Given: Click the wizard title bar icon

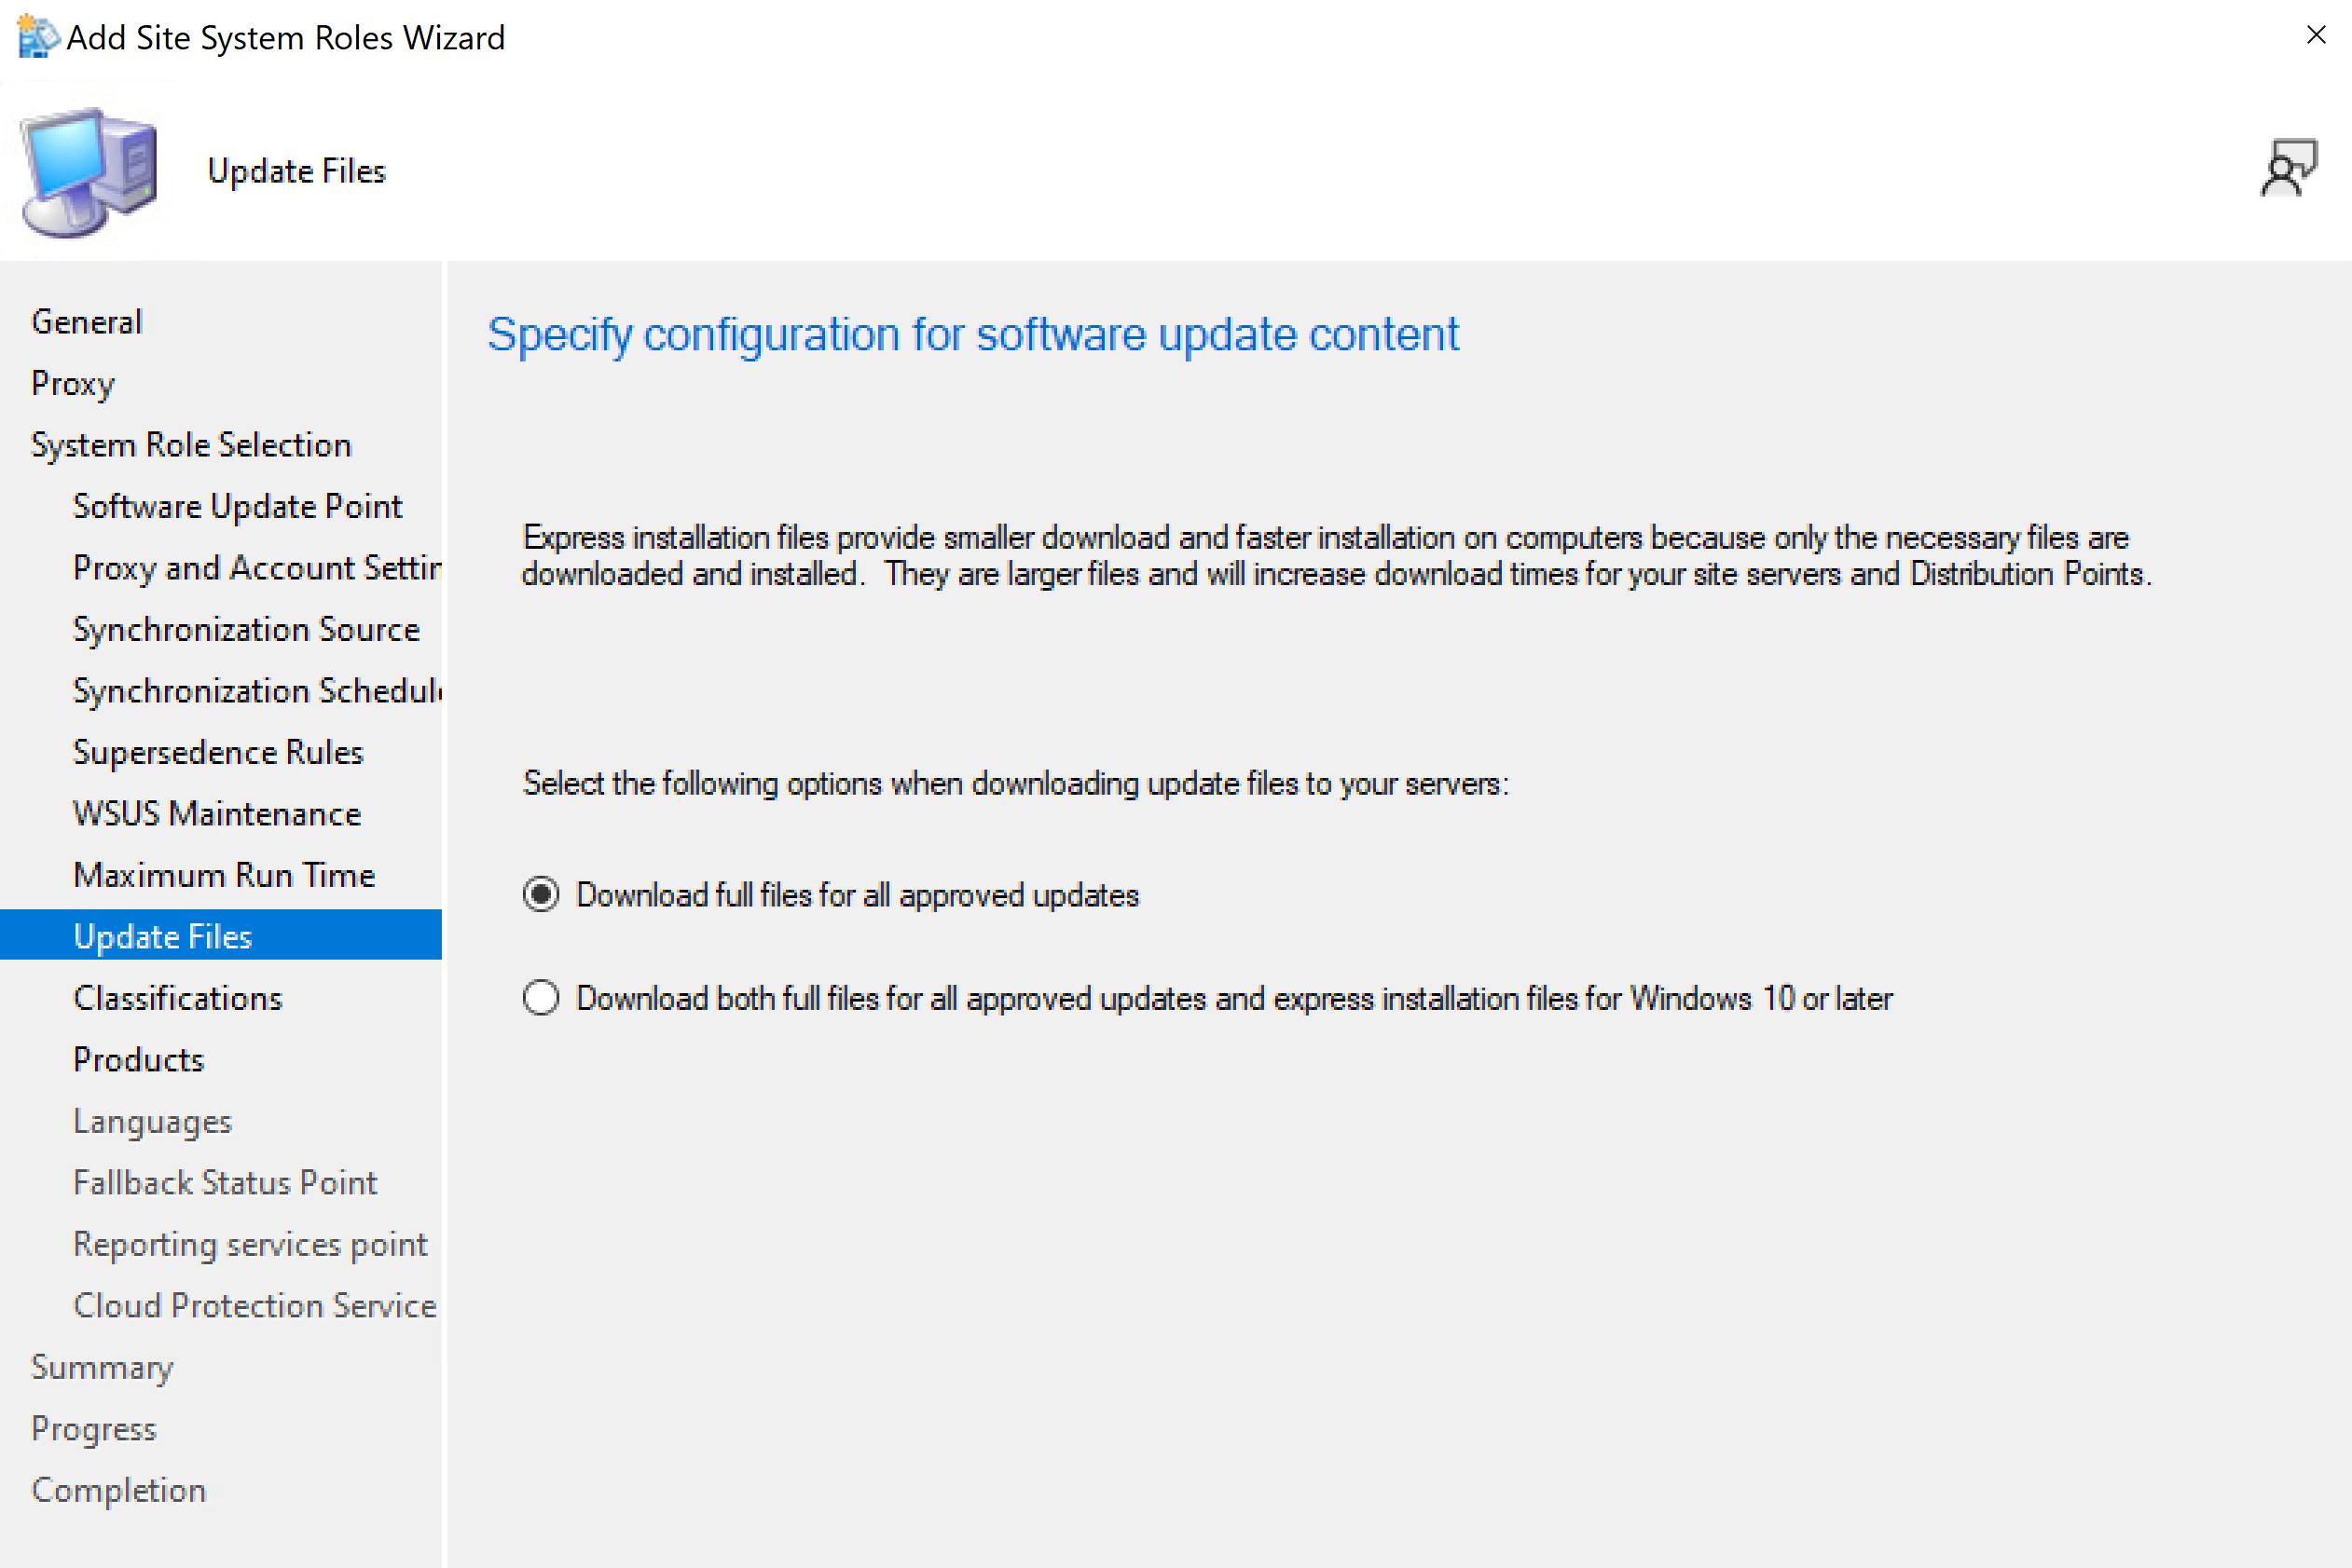Looking at the screenshot, I should click(38, 37).
